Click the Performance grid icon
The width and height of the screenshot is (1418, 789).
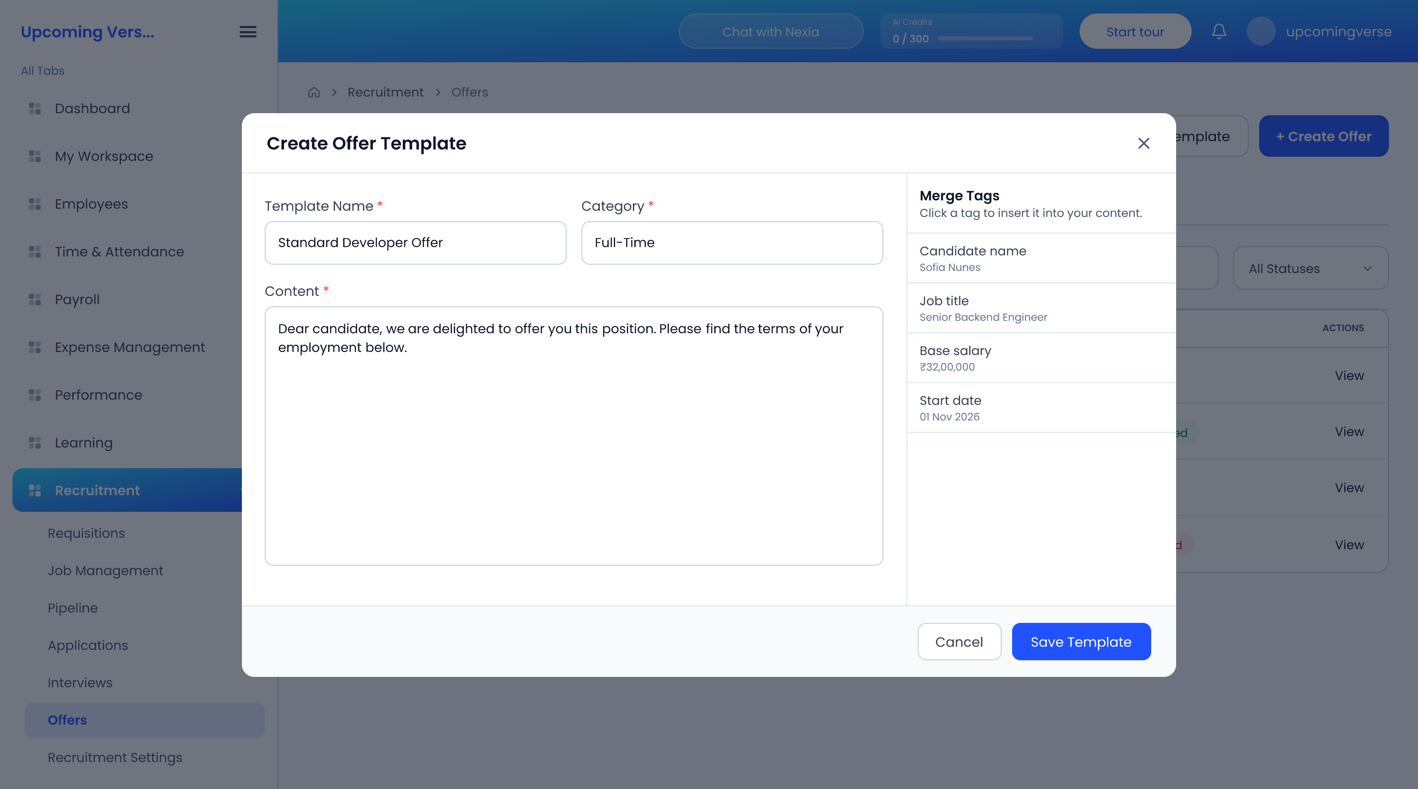coord(35,395)
